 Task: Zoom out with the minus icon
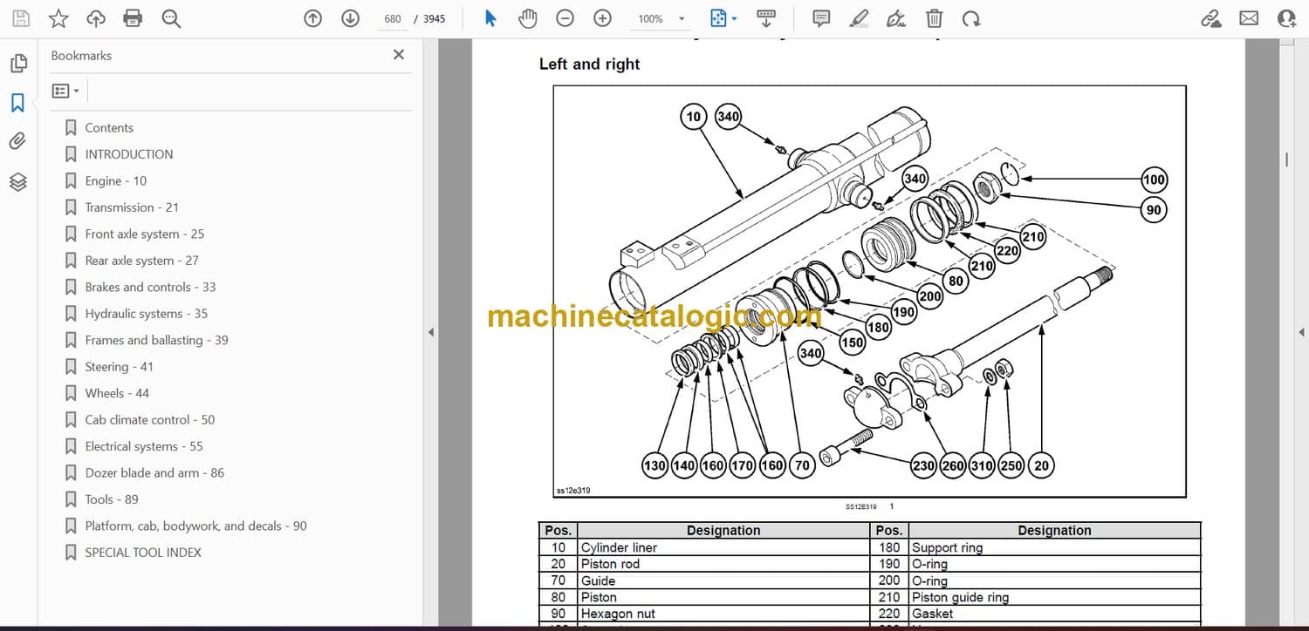[x=565, y=18]
